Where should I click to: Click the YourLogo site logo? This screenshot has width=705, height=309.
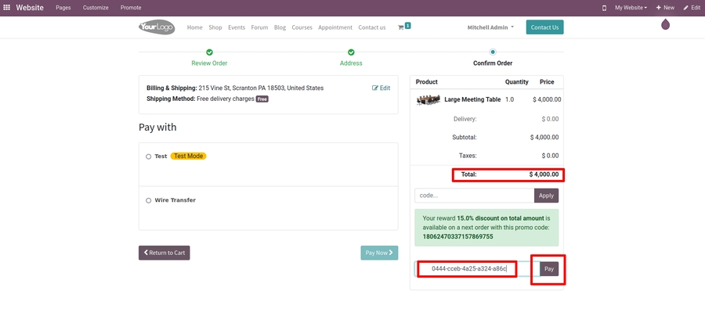pyautogui.click(x=157, y=27)
